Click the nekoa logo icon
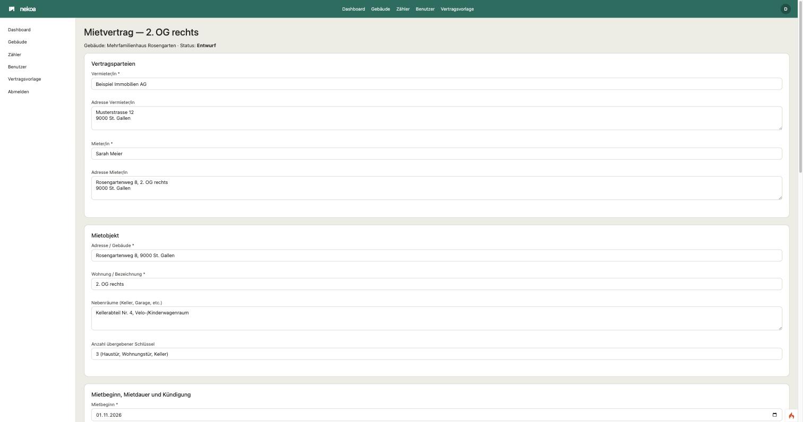The height and width of the screenshot is (422, 803). (x=12, y=9)
